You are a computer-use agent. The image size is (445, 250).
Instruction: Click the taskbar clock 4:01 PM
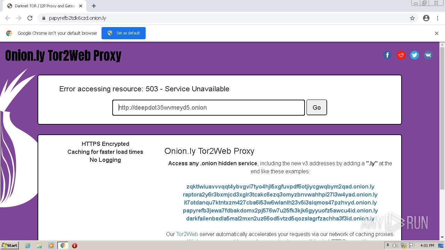[427, 245]
